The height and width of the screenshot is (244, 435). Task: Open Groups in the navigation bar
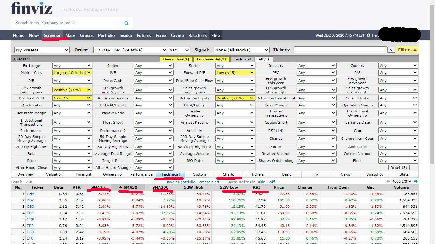click(87, 35)
